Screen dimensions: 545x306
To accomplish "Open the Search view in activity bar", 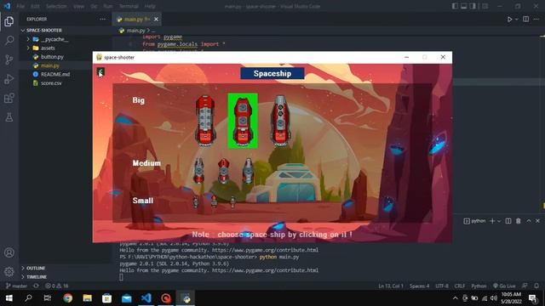I will pyautogui.click(x=9, y=41).
